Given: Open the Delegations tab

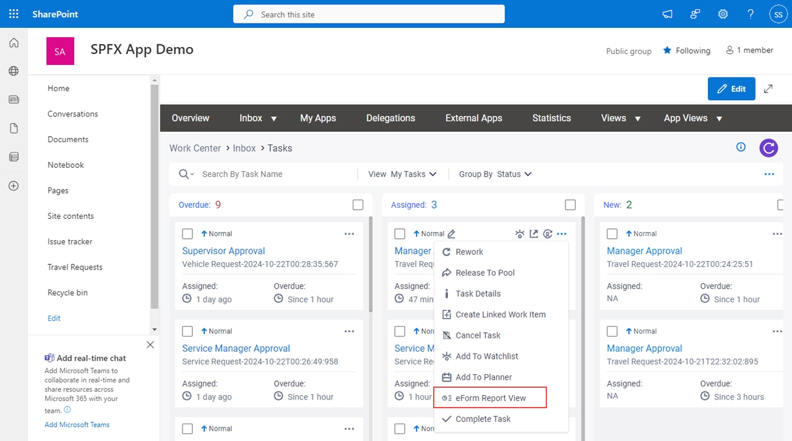Looking at the screenshot, I should pyautogui.click(x=390, y=118).
